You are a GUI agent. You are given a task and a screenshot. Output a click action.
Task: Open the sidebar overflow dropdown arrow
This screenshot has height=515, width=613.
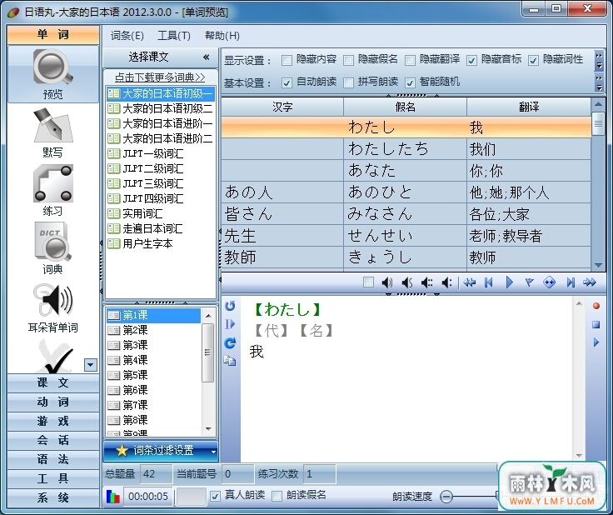click(x=90, y=365)
